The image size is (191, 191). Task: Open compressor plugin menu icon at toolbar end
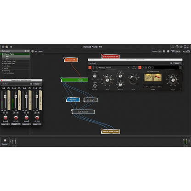[x=180, y=67]
